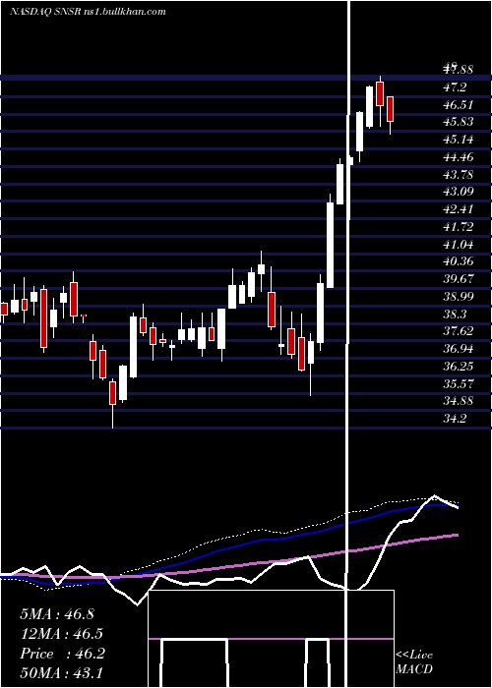The image size is (492, 688).
Task: Click the NASDAQ SNSR chart title text
Action: [x=88, y=12]
